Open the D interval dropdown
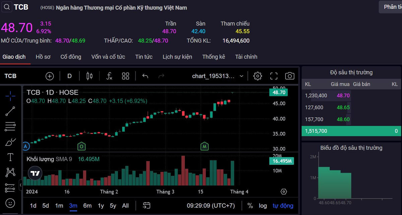The height and width of the screenshot is (215, 402). click(x=70, y=76)
